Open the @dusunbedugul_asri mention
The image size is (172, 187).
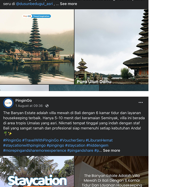34,4
